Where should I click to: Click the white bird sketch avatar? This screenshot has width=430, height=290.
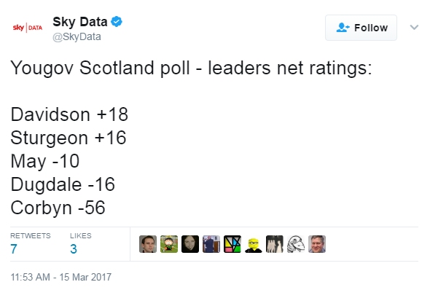(296, 244)
